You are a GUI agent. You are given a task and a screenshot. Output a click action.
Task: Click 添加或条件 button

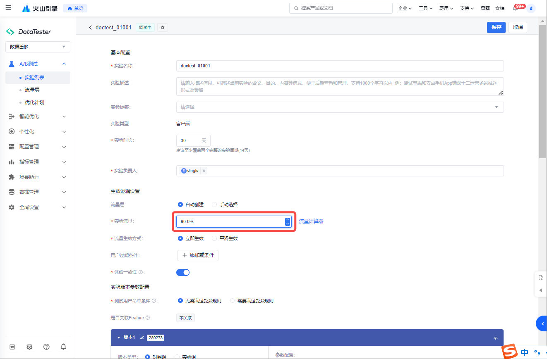click(x=198, y=255)
